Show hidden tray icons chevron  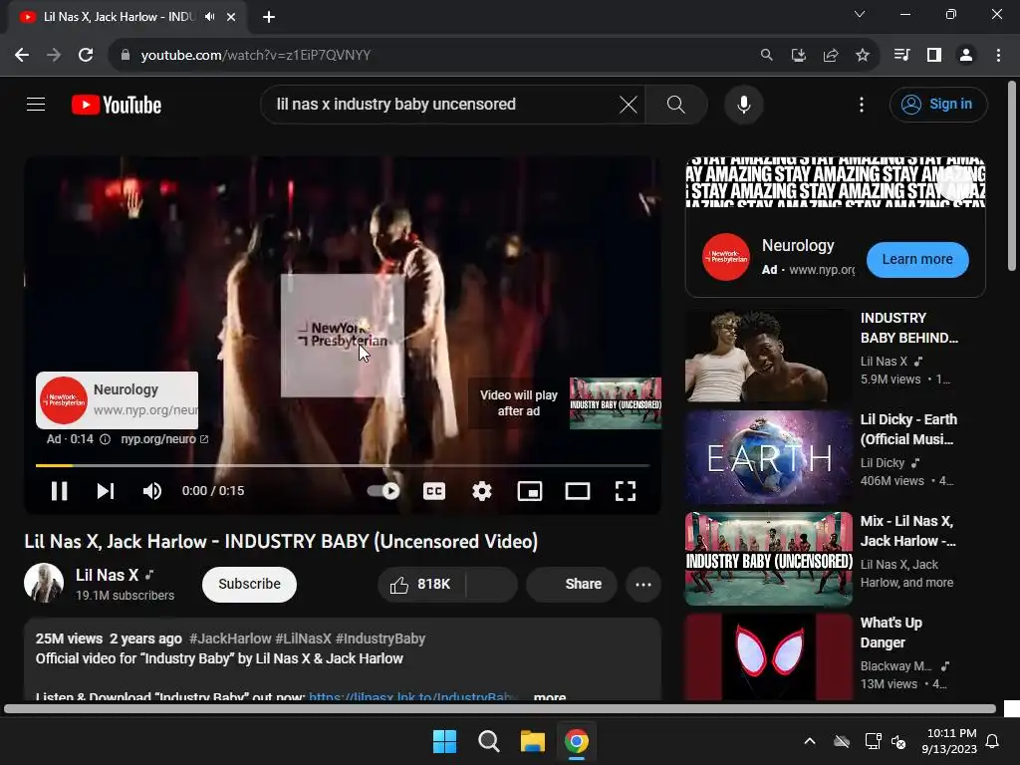coord(809,741)
